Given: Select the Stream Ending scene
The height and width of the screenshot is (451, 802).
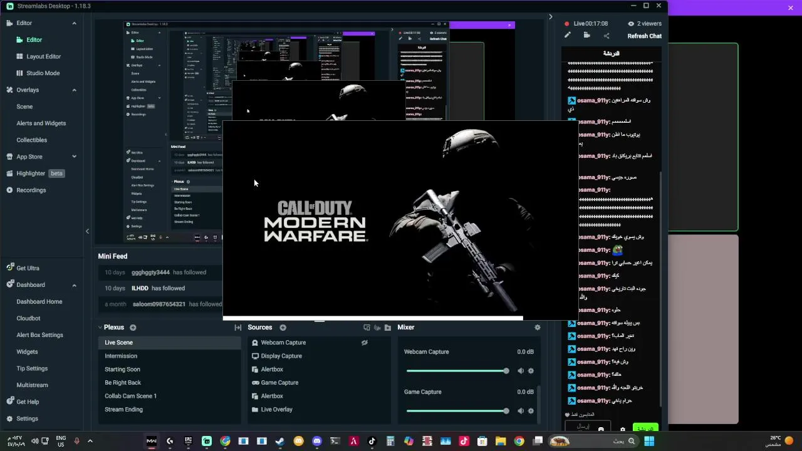Looking at the screenshot, I should [x=169, y=410].
